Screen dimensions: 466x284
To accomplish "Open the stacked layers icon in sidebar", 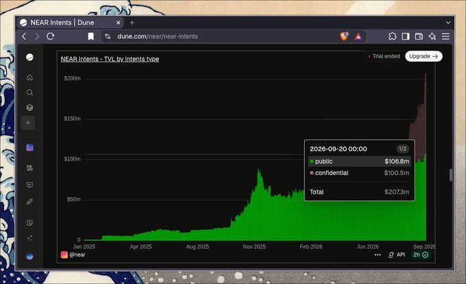I will click(x=29, y=107).
